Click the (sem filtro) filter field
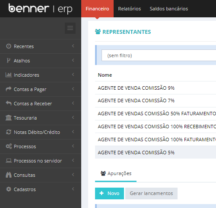The image size is (216, 208). 159,55
